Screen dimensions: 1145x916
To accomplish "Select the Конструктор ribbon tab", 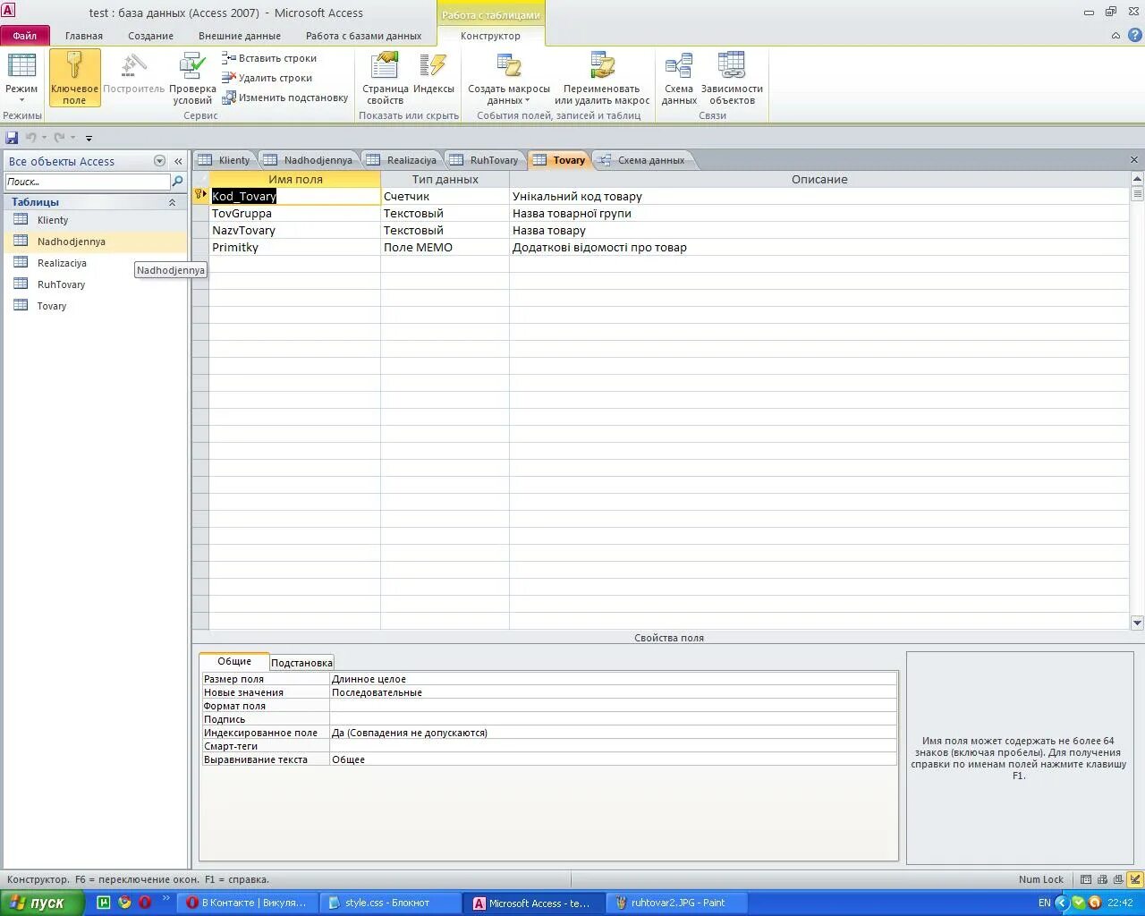I will (x=490, y=36).
